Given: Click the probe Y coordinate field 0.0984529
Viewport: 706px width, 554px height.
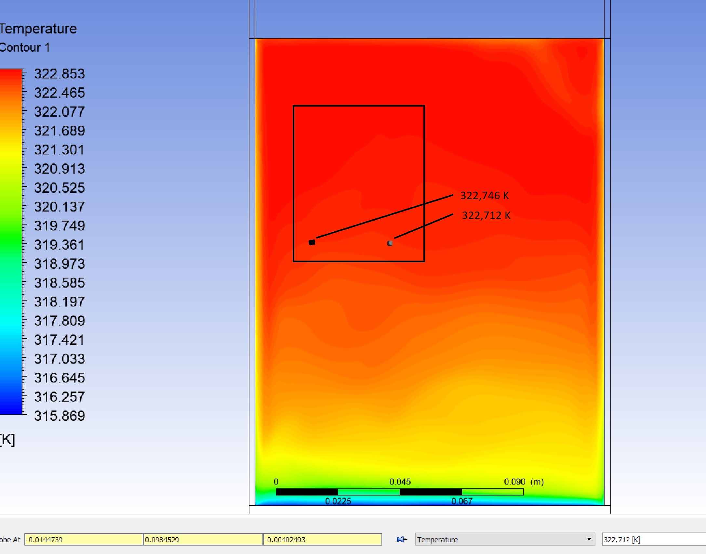Looking at the screenshot, I should coord(203,540).
